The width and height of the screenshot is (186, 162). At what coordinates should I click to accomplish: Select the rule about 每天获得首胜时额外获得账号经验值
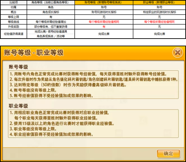coord(88,74)
